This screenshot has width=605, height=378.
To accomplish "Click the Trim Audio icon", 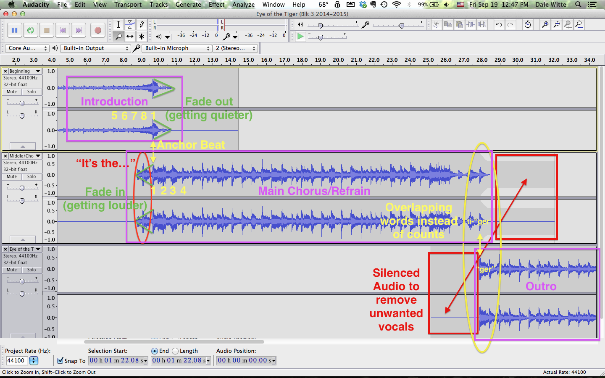I will click(471, 24).
